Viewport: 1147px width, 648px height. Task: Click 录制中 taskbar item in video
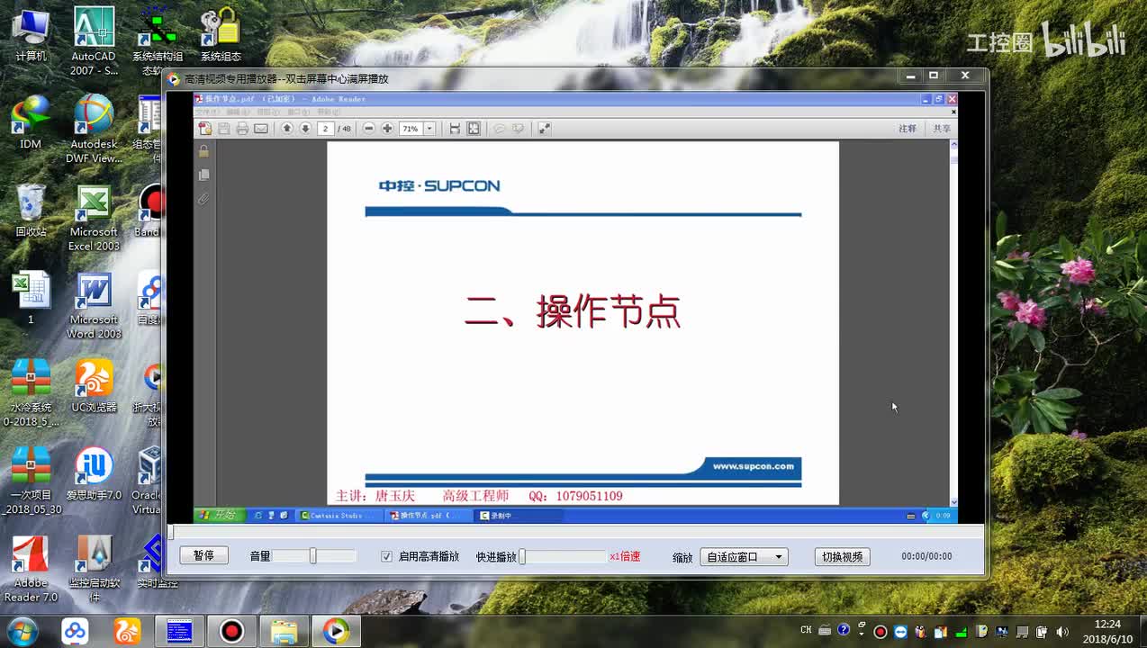[519, 516]
